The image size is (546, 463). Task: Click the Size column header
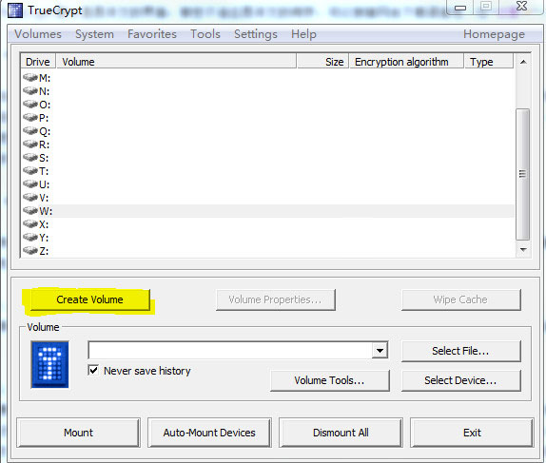pos(322,62)
